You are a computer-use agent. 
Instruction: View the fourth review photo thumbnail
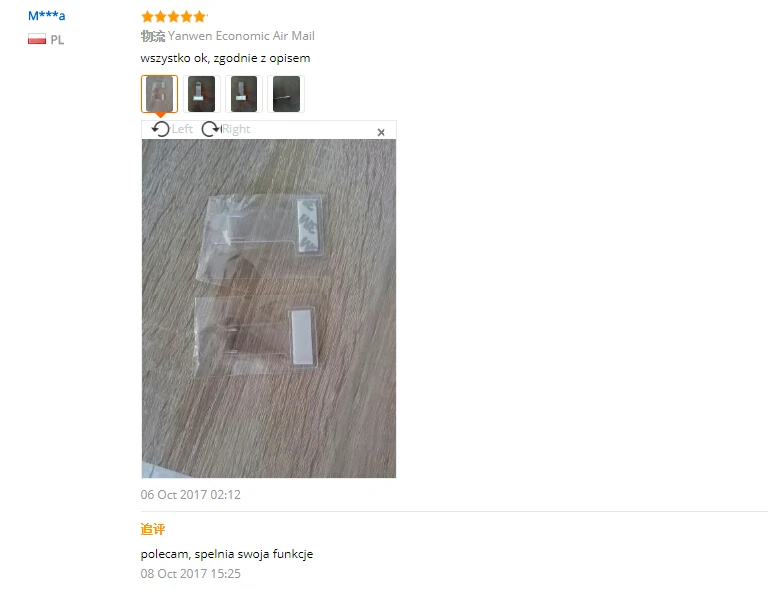point(286,94)
